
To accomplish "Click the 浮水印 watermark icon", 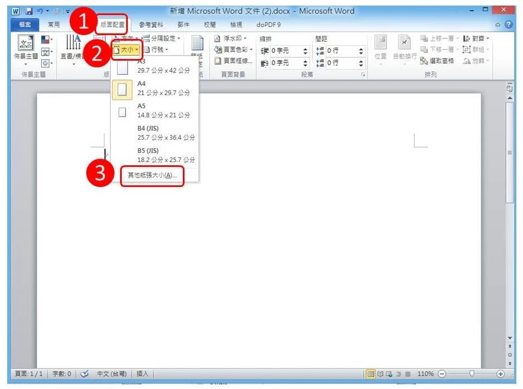I will tap(218, 38).
